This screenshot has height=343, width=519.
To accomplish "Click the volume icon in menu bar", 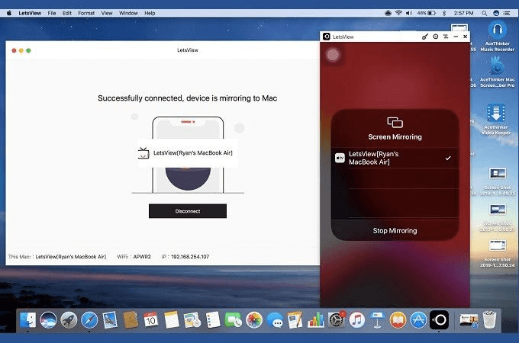I will [409, 13].
